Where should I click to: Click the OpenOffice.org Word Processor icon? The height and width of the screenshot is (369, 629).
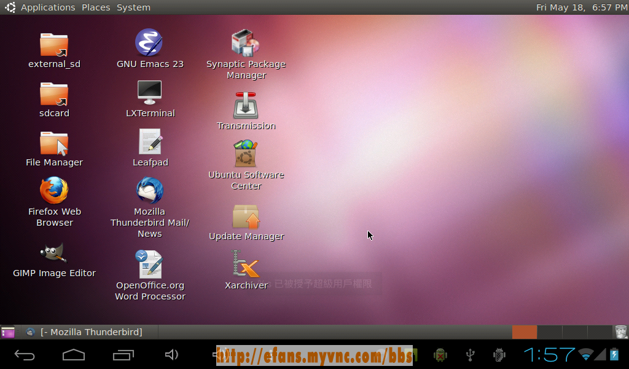[149, 264]
